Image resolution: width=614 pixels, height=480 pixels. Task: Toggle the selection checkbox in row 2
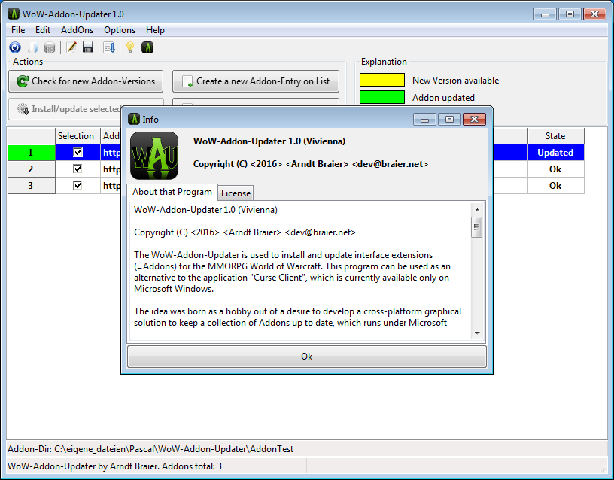point(78,169)
